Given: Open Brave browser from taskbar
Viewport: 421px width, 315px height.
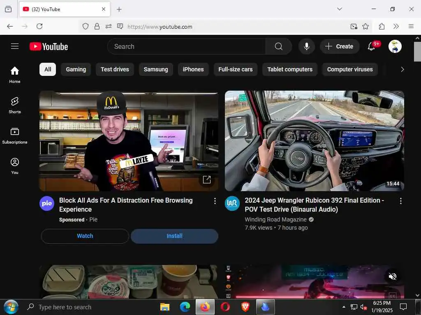Looking at the screenshot, I should (x=245, y=307).
